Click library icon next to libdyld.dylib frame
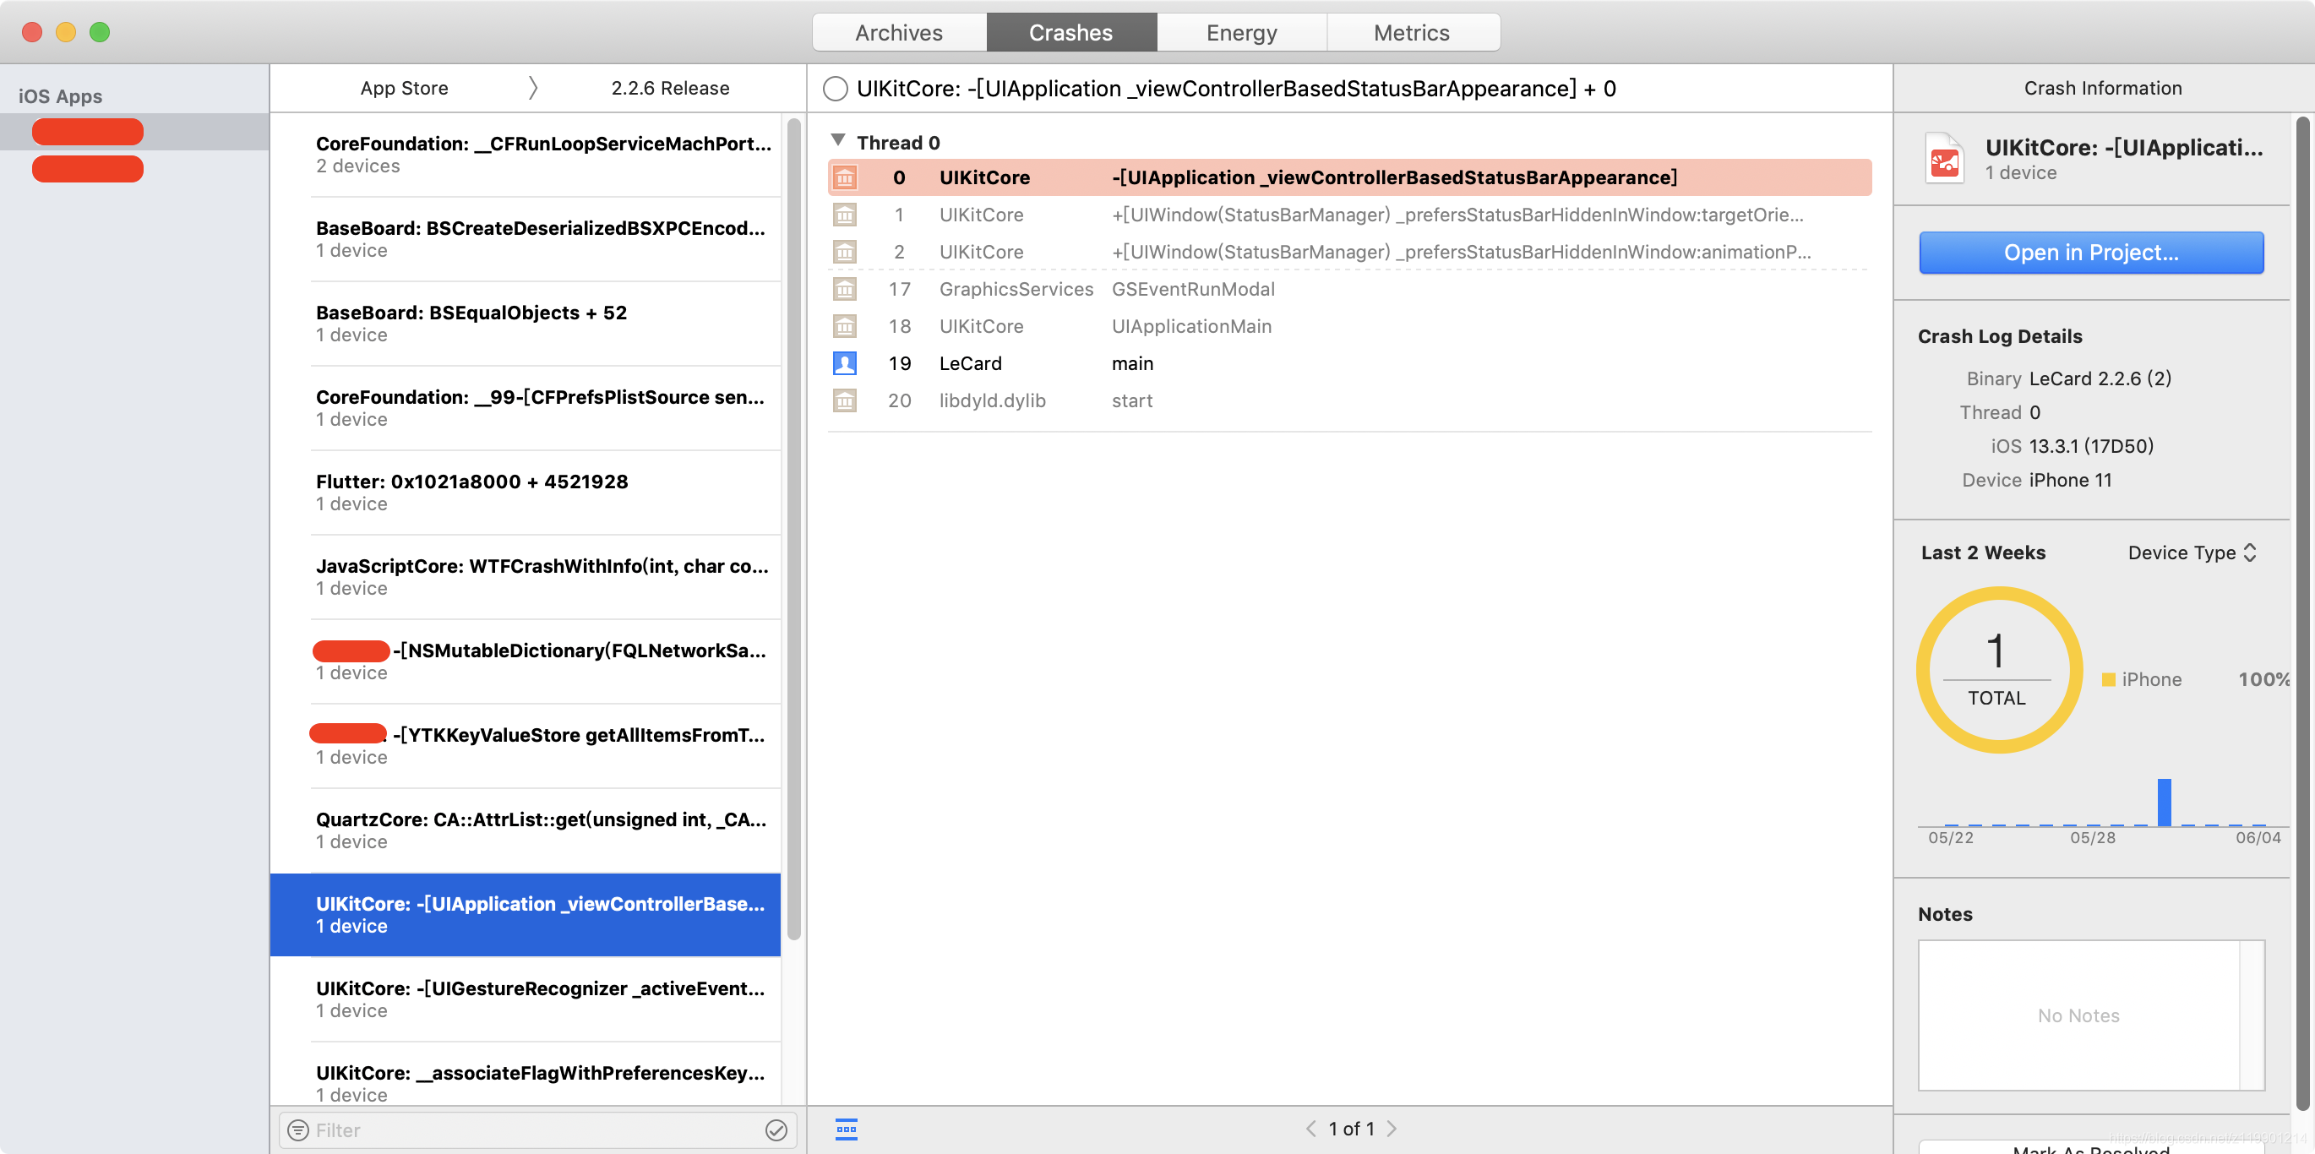 pos(845,400)
